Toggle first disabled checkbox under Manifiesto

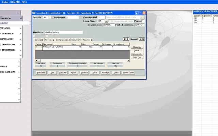click(34, 36)
